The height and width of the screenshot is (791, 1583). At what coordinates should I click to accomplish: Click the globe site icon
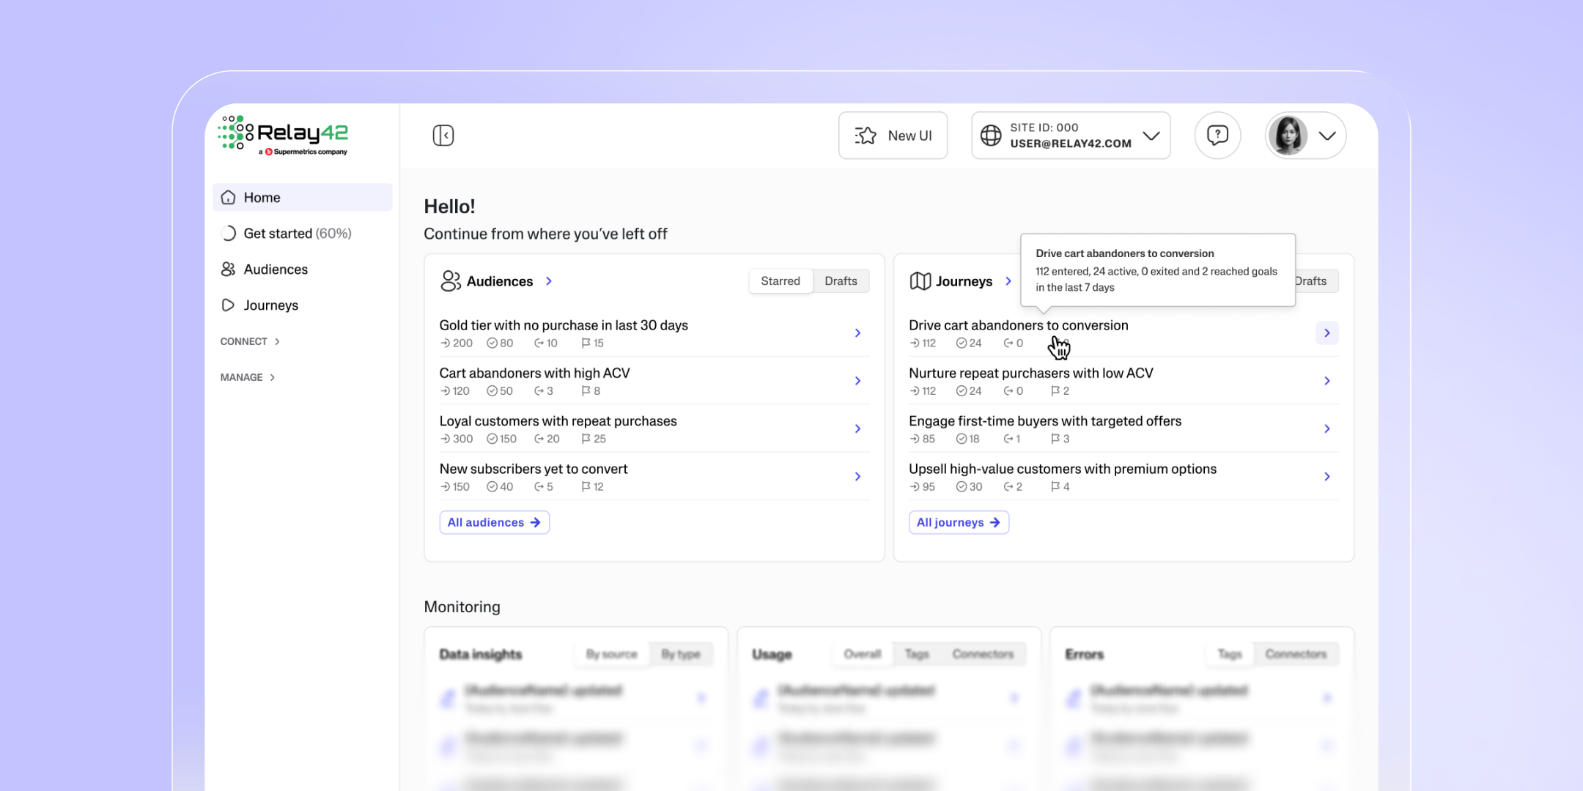click(x=991, y=135)
